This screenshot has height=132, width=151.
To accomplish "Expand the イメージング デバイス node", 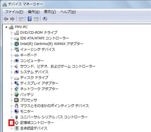I will (x=12, y=50).
